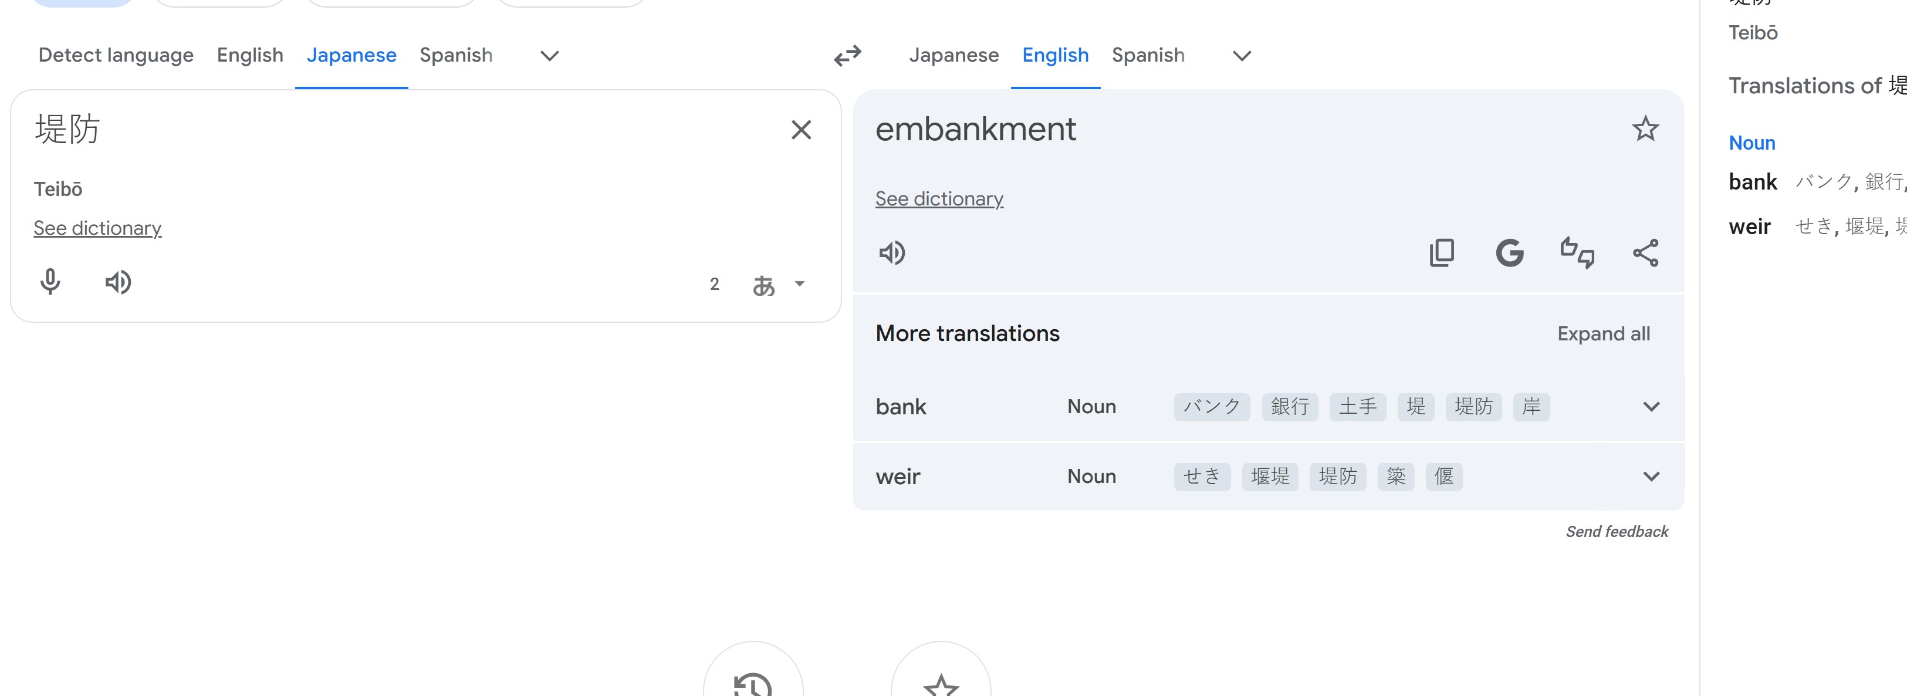The width and height of the screenshot is (1907, 696).
Task: Click the character count 2
Action: [x=714, y=284]
